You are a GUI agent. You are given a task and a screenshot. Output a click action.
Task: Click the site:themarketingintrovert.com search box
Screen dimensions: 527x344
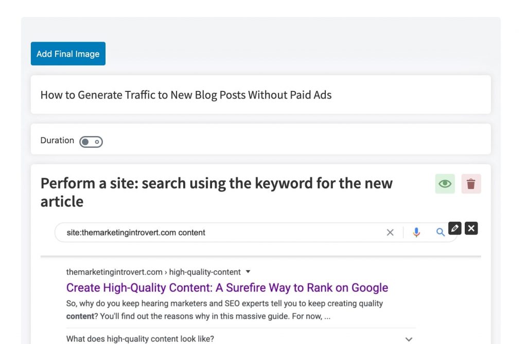pos(221,233)
